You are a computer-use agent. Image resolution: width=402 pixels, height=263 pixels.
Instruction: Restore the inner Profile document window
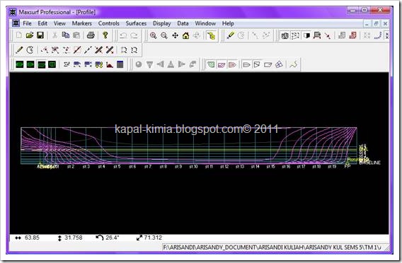(376, 23)
